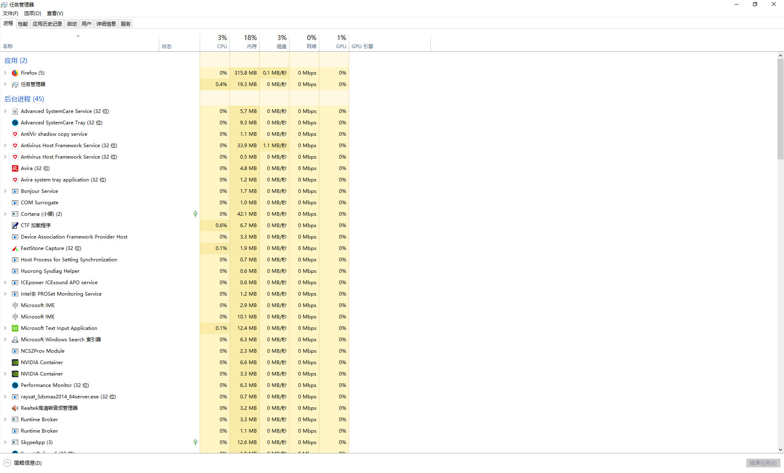Click the 结束任务 button
The height and width of the screenshot is (473, 784).
(x=763, y=463)
